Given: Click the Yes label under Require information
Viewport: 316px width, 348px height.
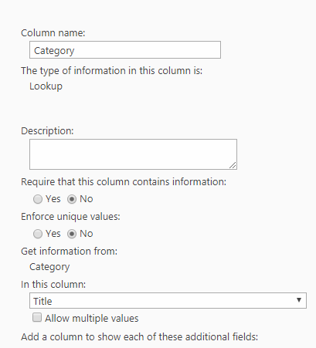Looking at the screenshot, I should pyautogui.click(x=53, y=199).
